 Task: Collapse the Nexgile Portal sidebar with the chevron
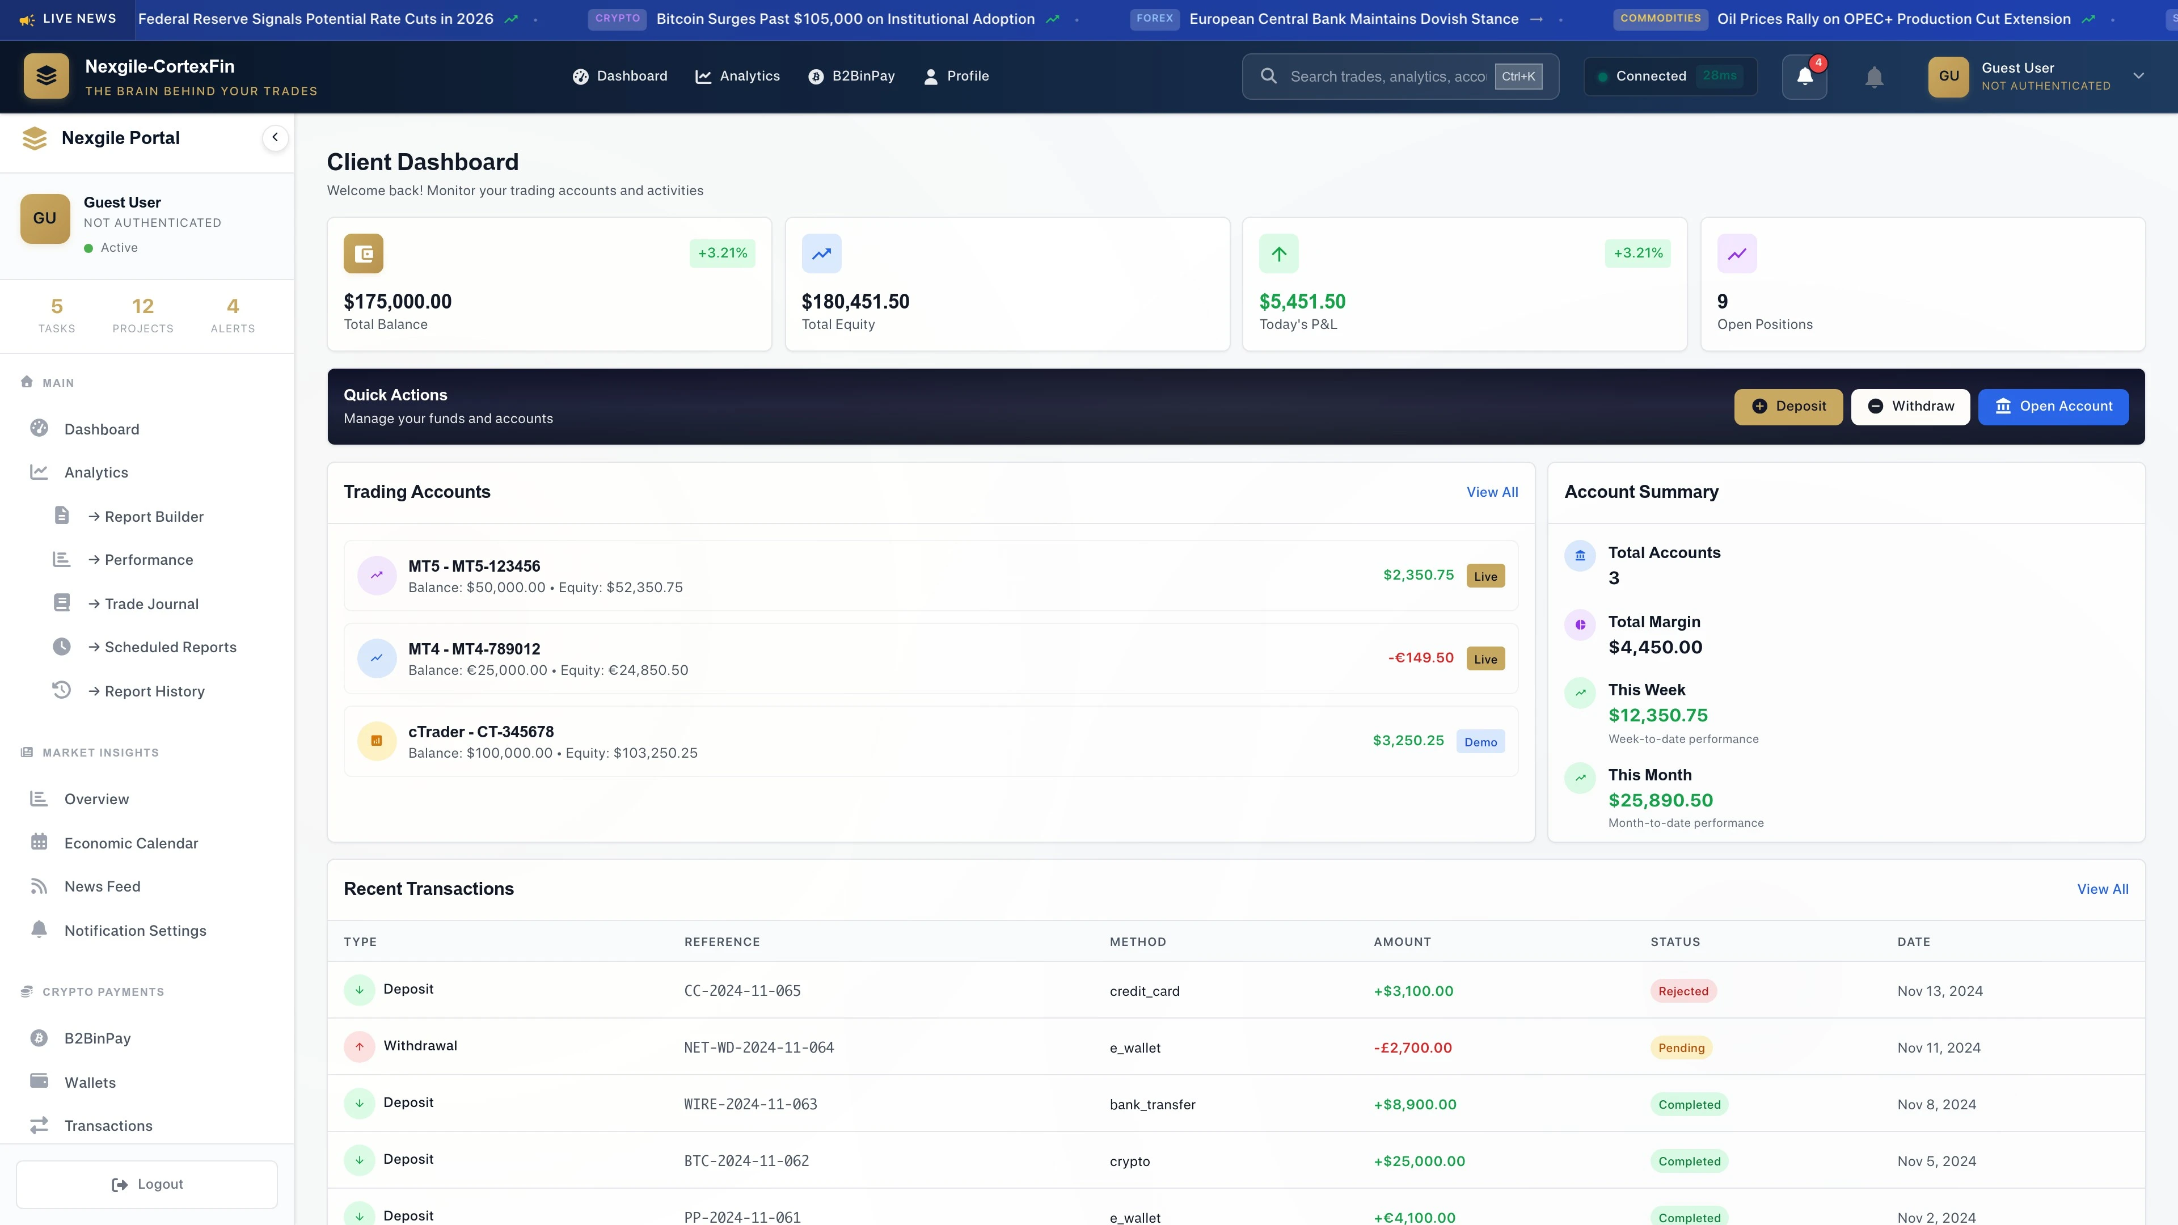pos(275,137)
